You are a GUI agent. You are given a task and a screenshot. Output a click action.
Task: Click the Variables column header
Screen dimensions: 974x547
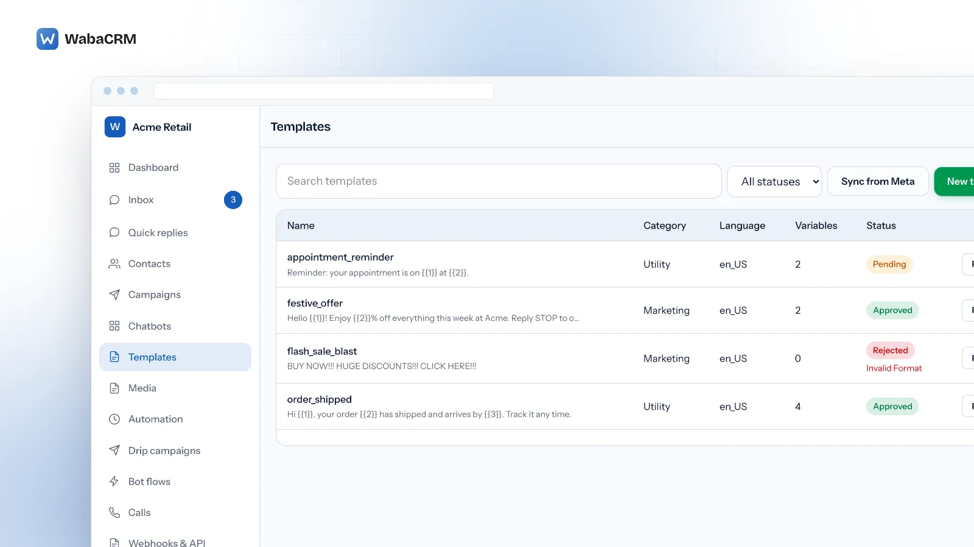[x=816, y=225]
